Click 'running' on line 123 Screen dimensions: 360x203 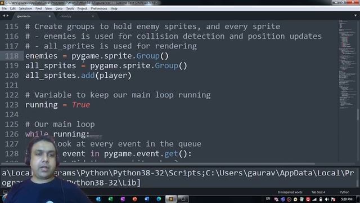pyautogui.click(x=41, y=105)
